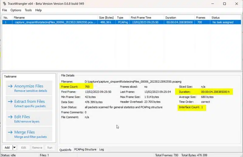Screen dimensions: 243x157
Task: Click the PCAPng type cell
Action: point(123,22)
